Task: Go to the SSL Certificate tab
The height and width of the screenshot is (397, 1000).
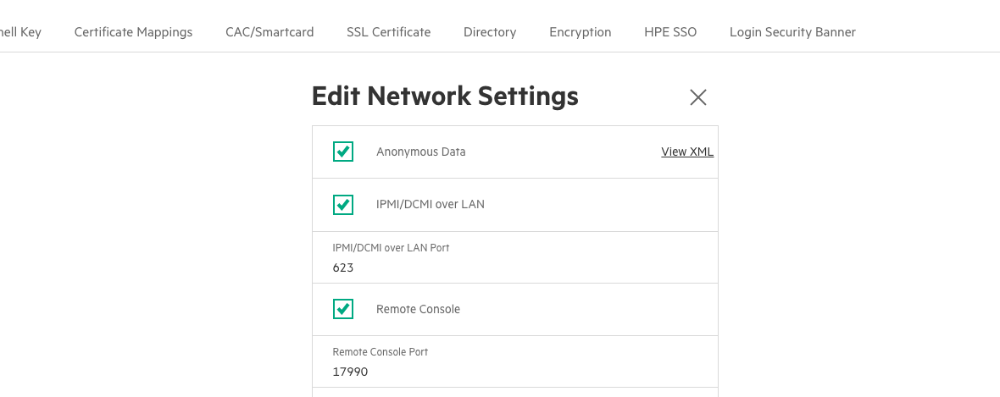Action: pos(388,32)
